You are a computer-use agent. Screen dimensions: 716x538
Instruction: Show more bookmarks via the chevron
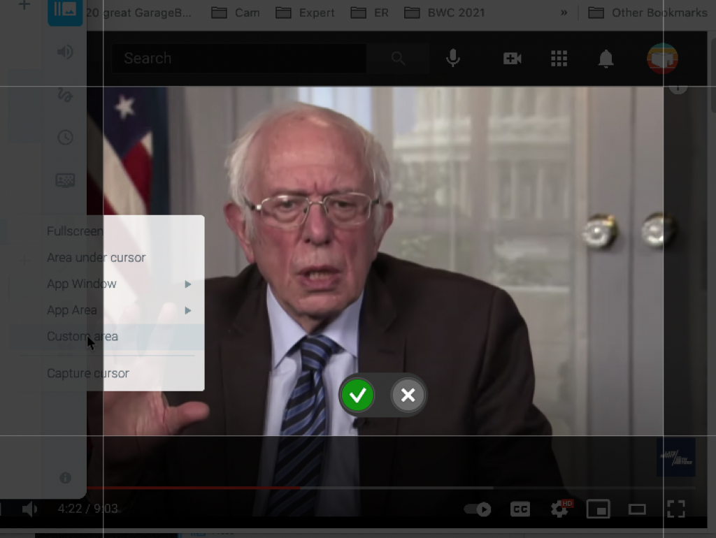click(564, 13)
